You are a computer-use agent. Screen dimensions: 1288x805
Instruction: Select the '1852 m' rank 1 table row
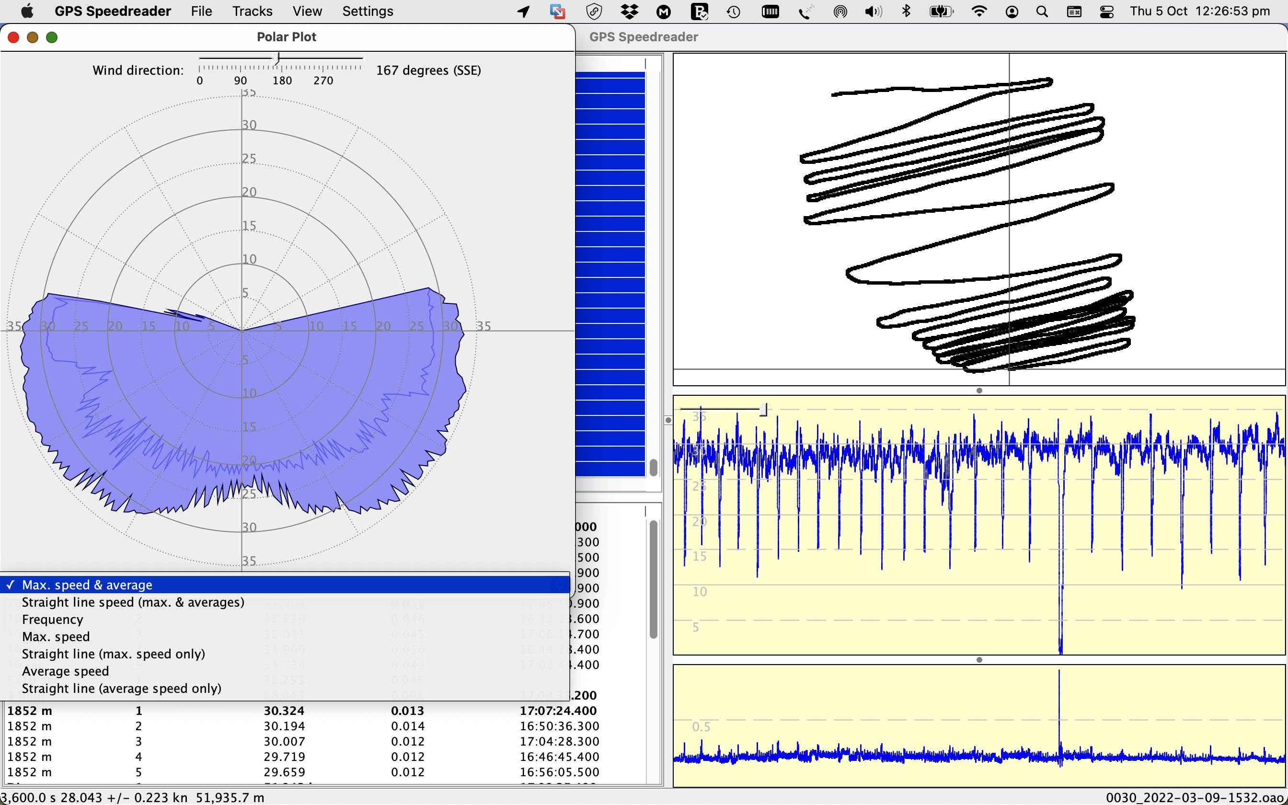[x=213, y=711]
